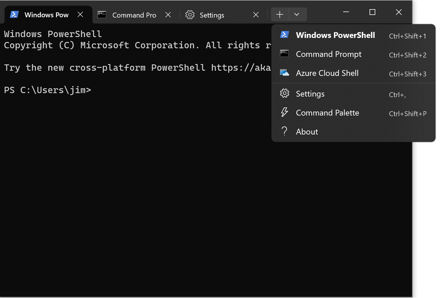Click the PowerShell icon on the first tab
Screen dimensions: 443x298
14,14
